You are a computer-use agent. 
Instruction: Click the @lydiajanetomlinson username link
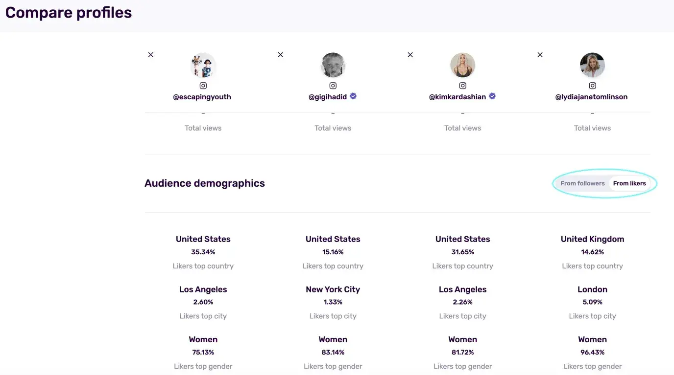(x=591, y=97)
